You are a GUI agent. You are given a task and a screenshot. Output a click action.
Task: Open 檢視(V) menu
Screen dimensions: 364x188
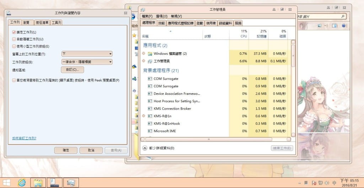click(176, 16)
